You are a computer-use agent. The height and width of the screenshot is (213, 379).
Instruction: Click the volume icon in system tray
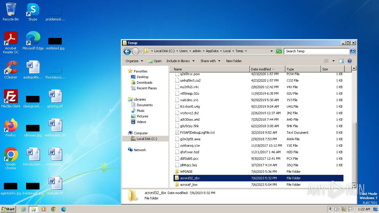click(x=336, y=209)
